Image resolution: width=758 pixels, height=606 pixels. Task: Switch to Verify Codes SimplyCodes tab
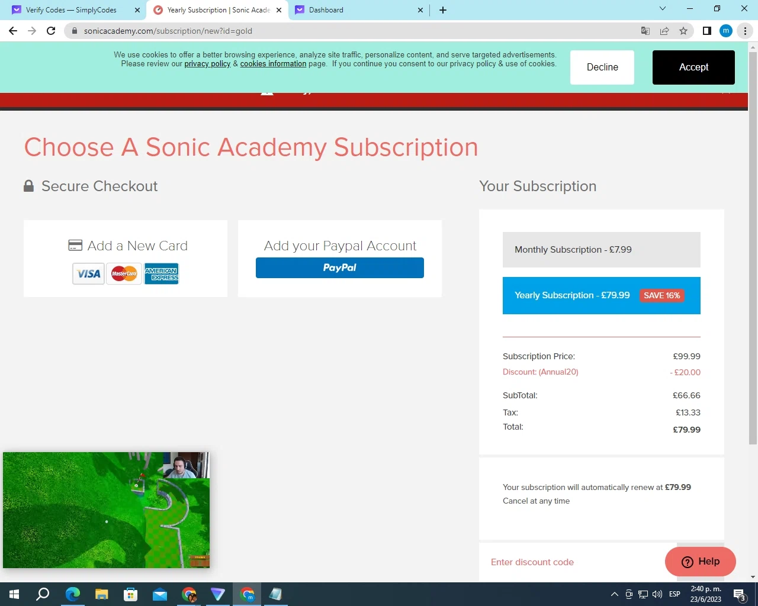71,10
